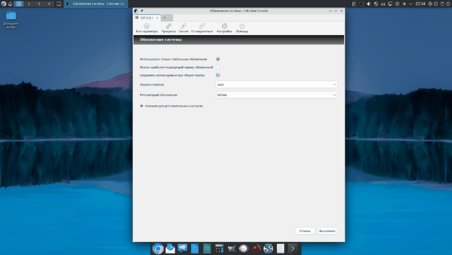Viewport: 452px width, 255px height.
Task: Enable search for best update server checkbox
Action: [x=218, y=67]
